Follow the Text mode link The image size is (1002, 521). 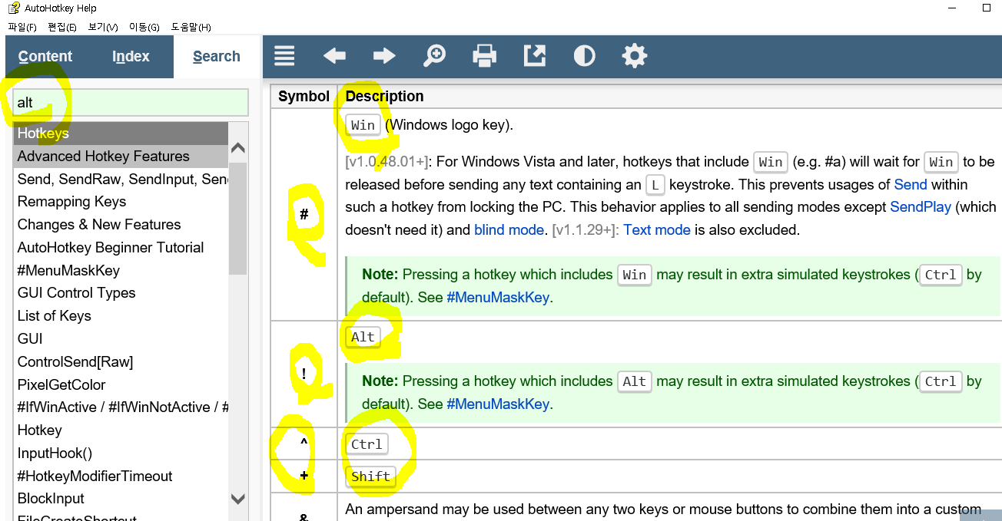(x=657, y=230)
